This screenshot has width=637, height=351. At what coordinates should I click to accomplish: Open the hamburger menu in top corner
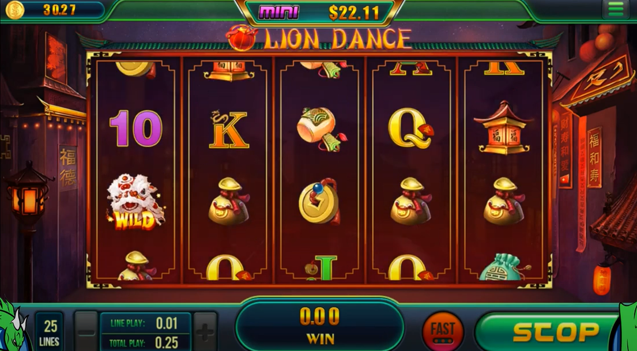pos(616,9)
